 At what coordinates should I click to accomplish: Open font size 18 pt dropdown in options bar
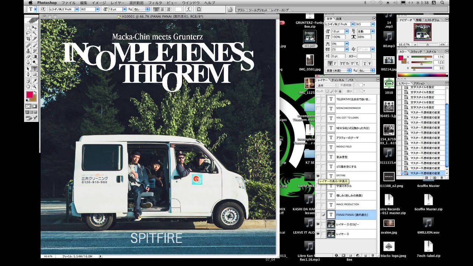pos(124,9)
